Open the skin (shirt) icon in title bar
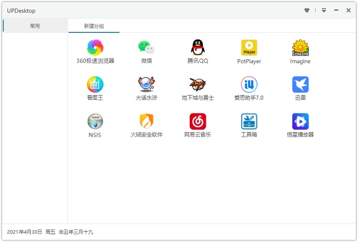Viewport: 358px width, 242px height. click(x=307, y=10)
